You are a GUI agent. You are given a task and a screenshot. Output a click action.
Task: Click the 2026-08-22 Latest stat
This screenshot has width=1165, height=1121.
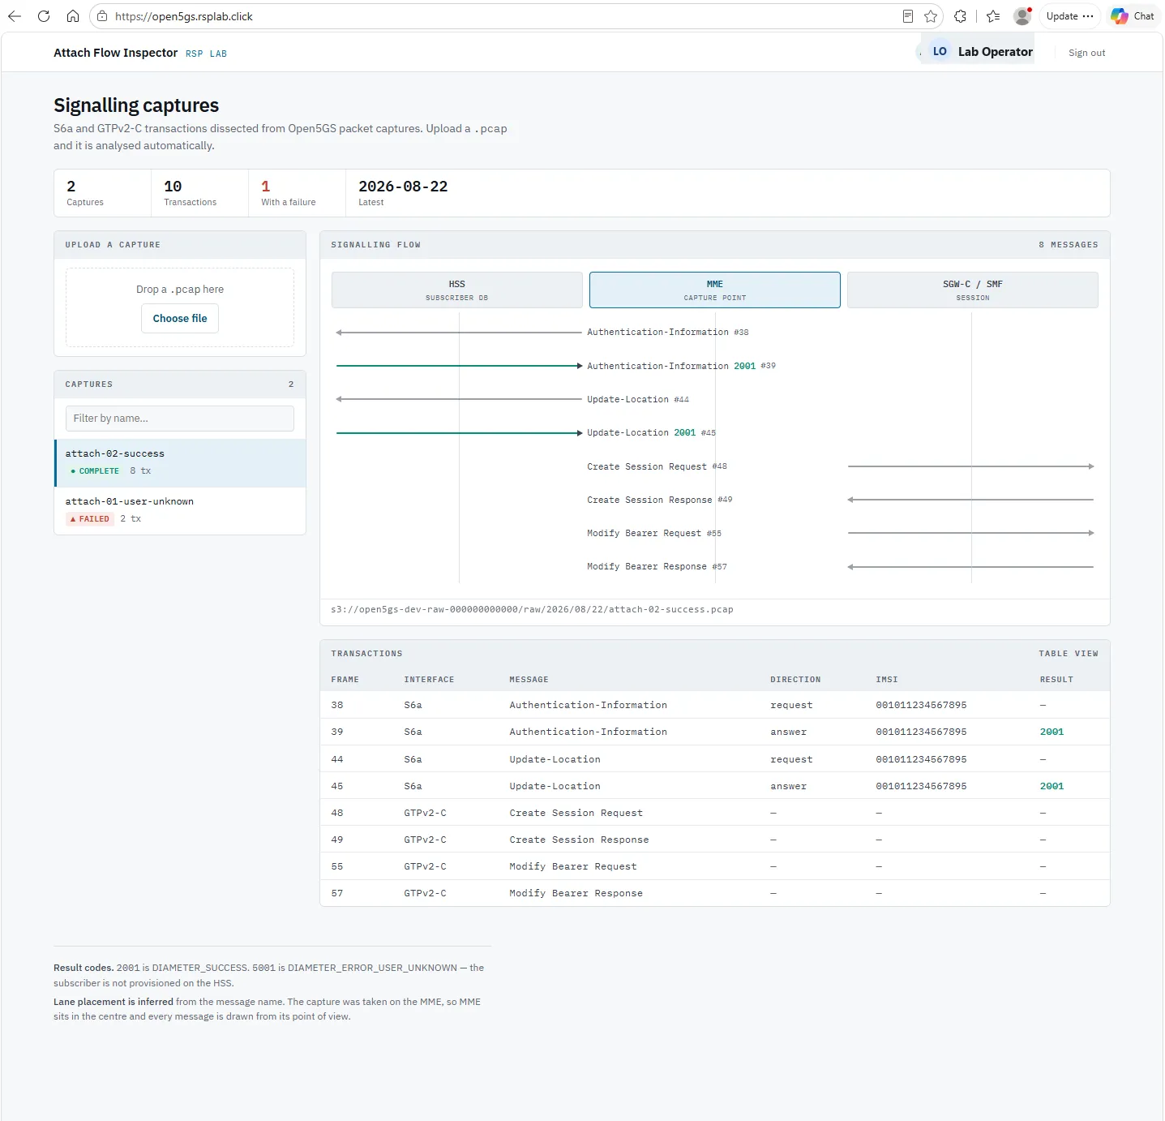click(x=403, y=193)
